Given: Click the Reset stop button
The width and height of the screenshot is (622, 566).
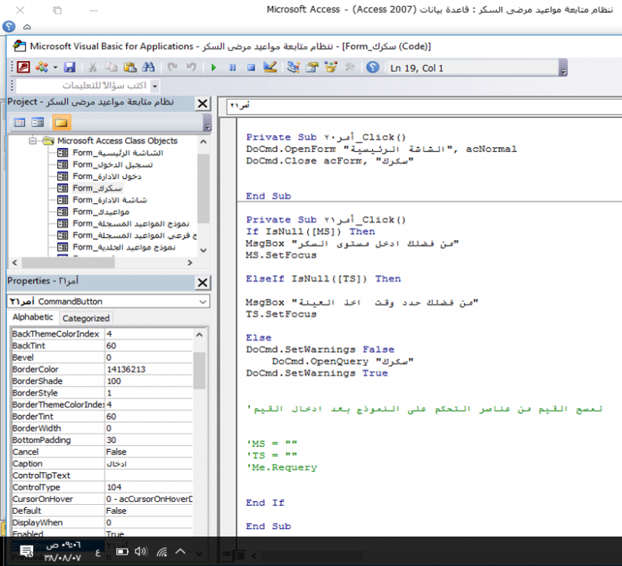Looking at the screenshot, I should [x=251, y=67].
